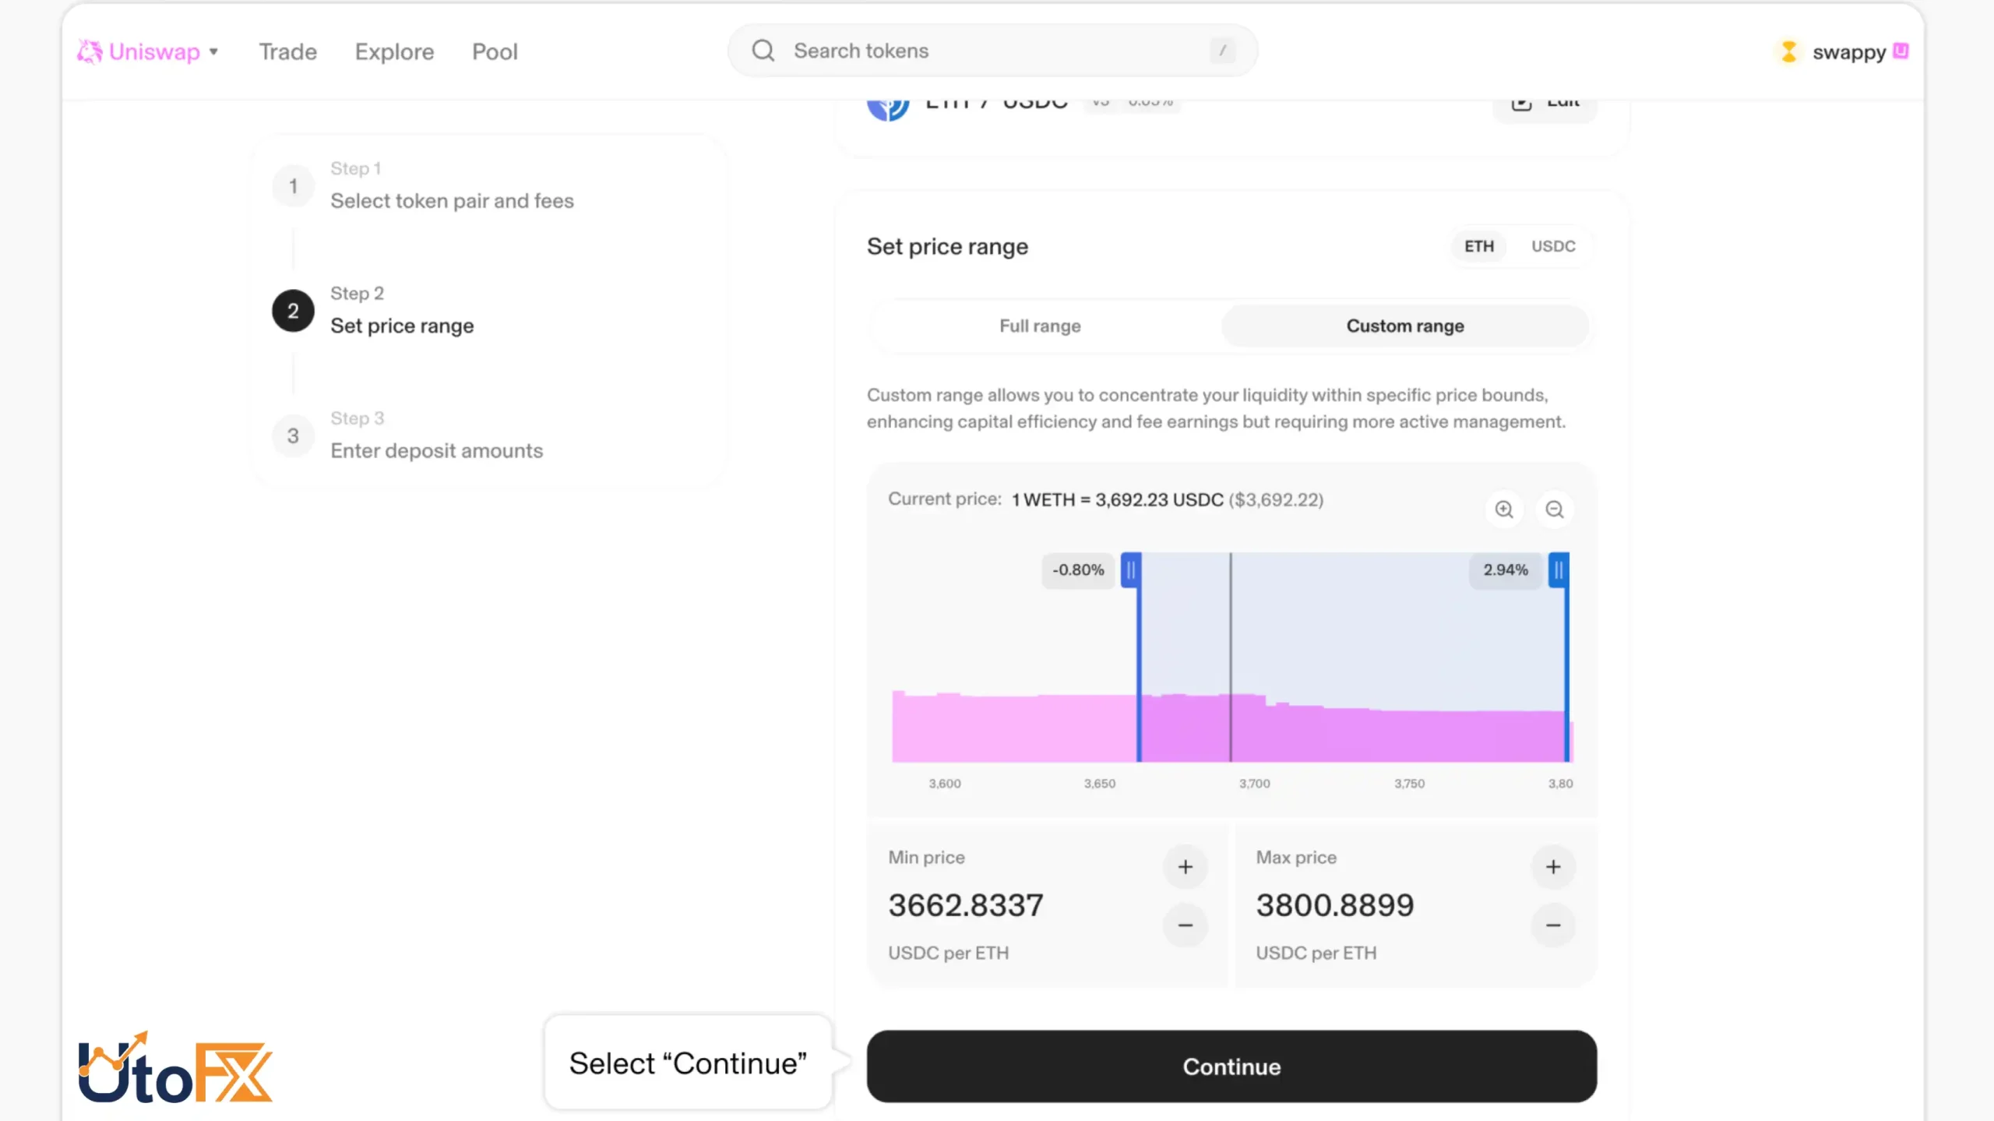
Task: Click the swappy account avatar icon
Action: pos(1789,51)
